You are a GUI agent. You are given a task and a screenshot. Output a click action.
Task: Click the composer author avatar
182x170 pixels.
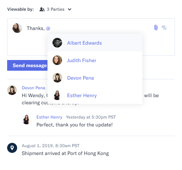[17, 28]
